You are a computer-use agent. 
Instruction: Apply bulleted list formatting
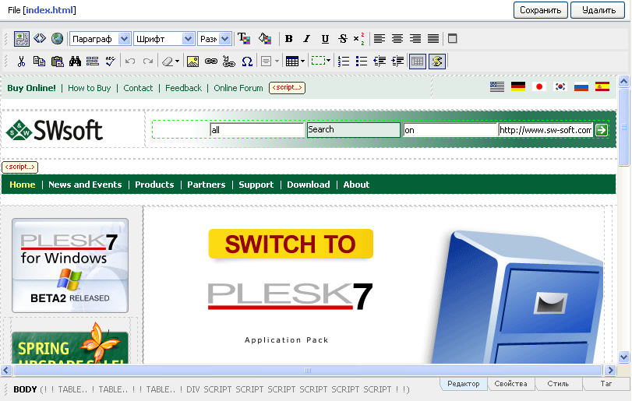click(x=362, y=62)
